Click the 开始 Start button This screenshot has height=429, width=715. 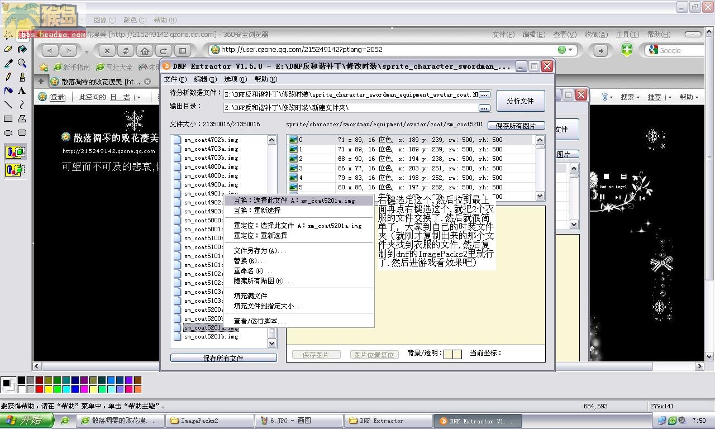(27, 421)
